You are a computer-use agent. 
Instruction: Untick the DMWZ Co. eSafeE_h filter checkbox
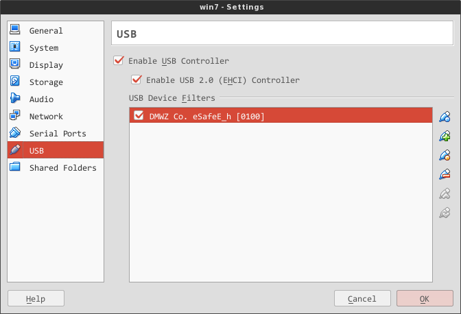click(x=139, y=115)
